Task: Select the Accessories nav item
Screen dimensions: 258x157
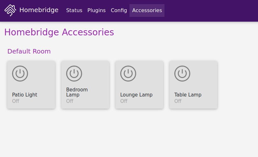Action: (147, 10)
